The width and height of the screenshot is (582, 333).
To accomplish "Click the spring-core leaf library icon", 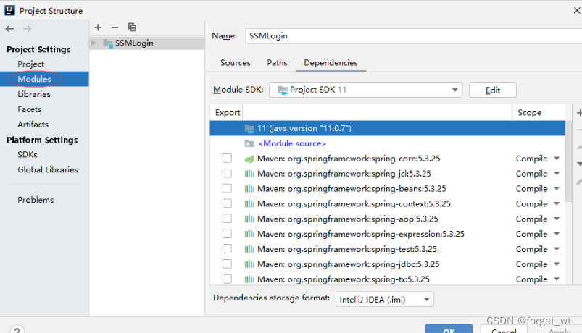I will point(249,159).
